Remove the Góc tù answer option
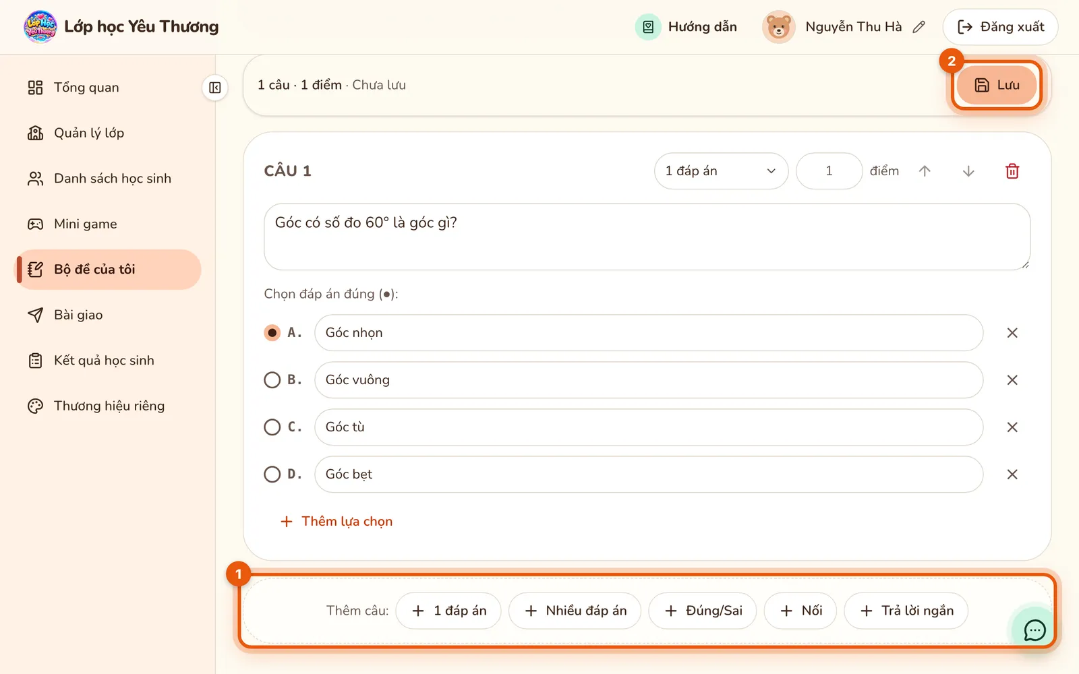 pyautogui.click(x=1012, y=427)
